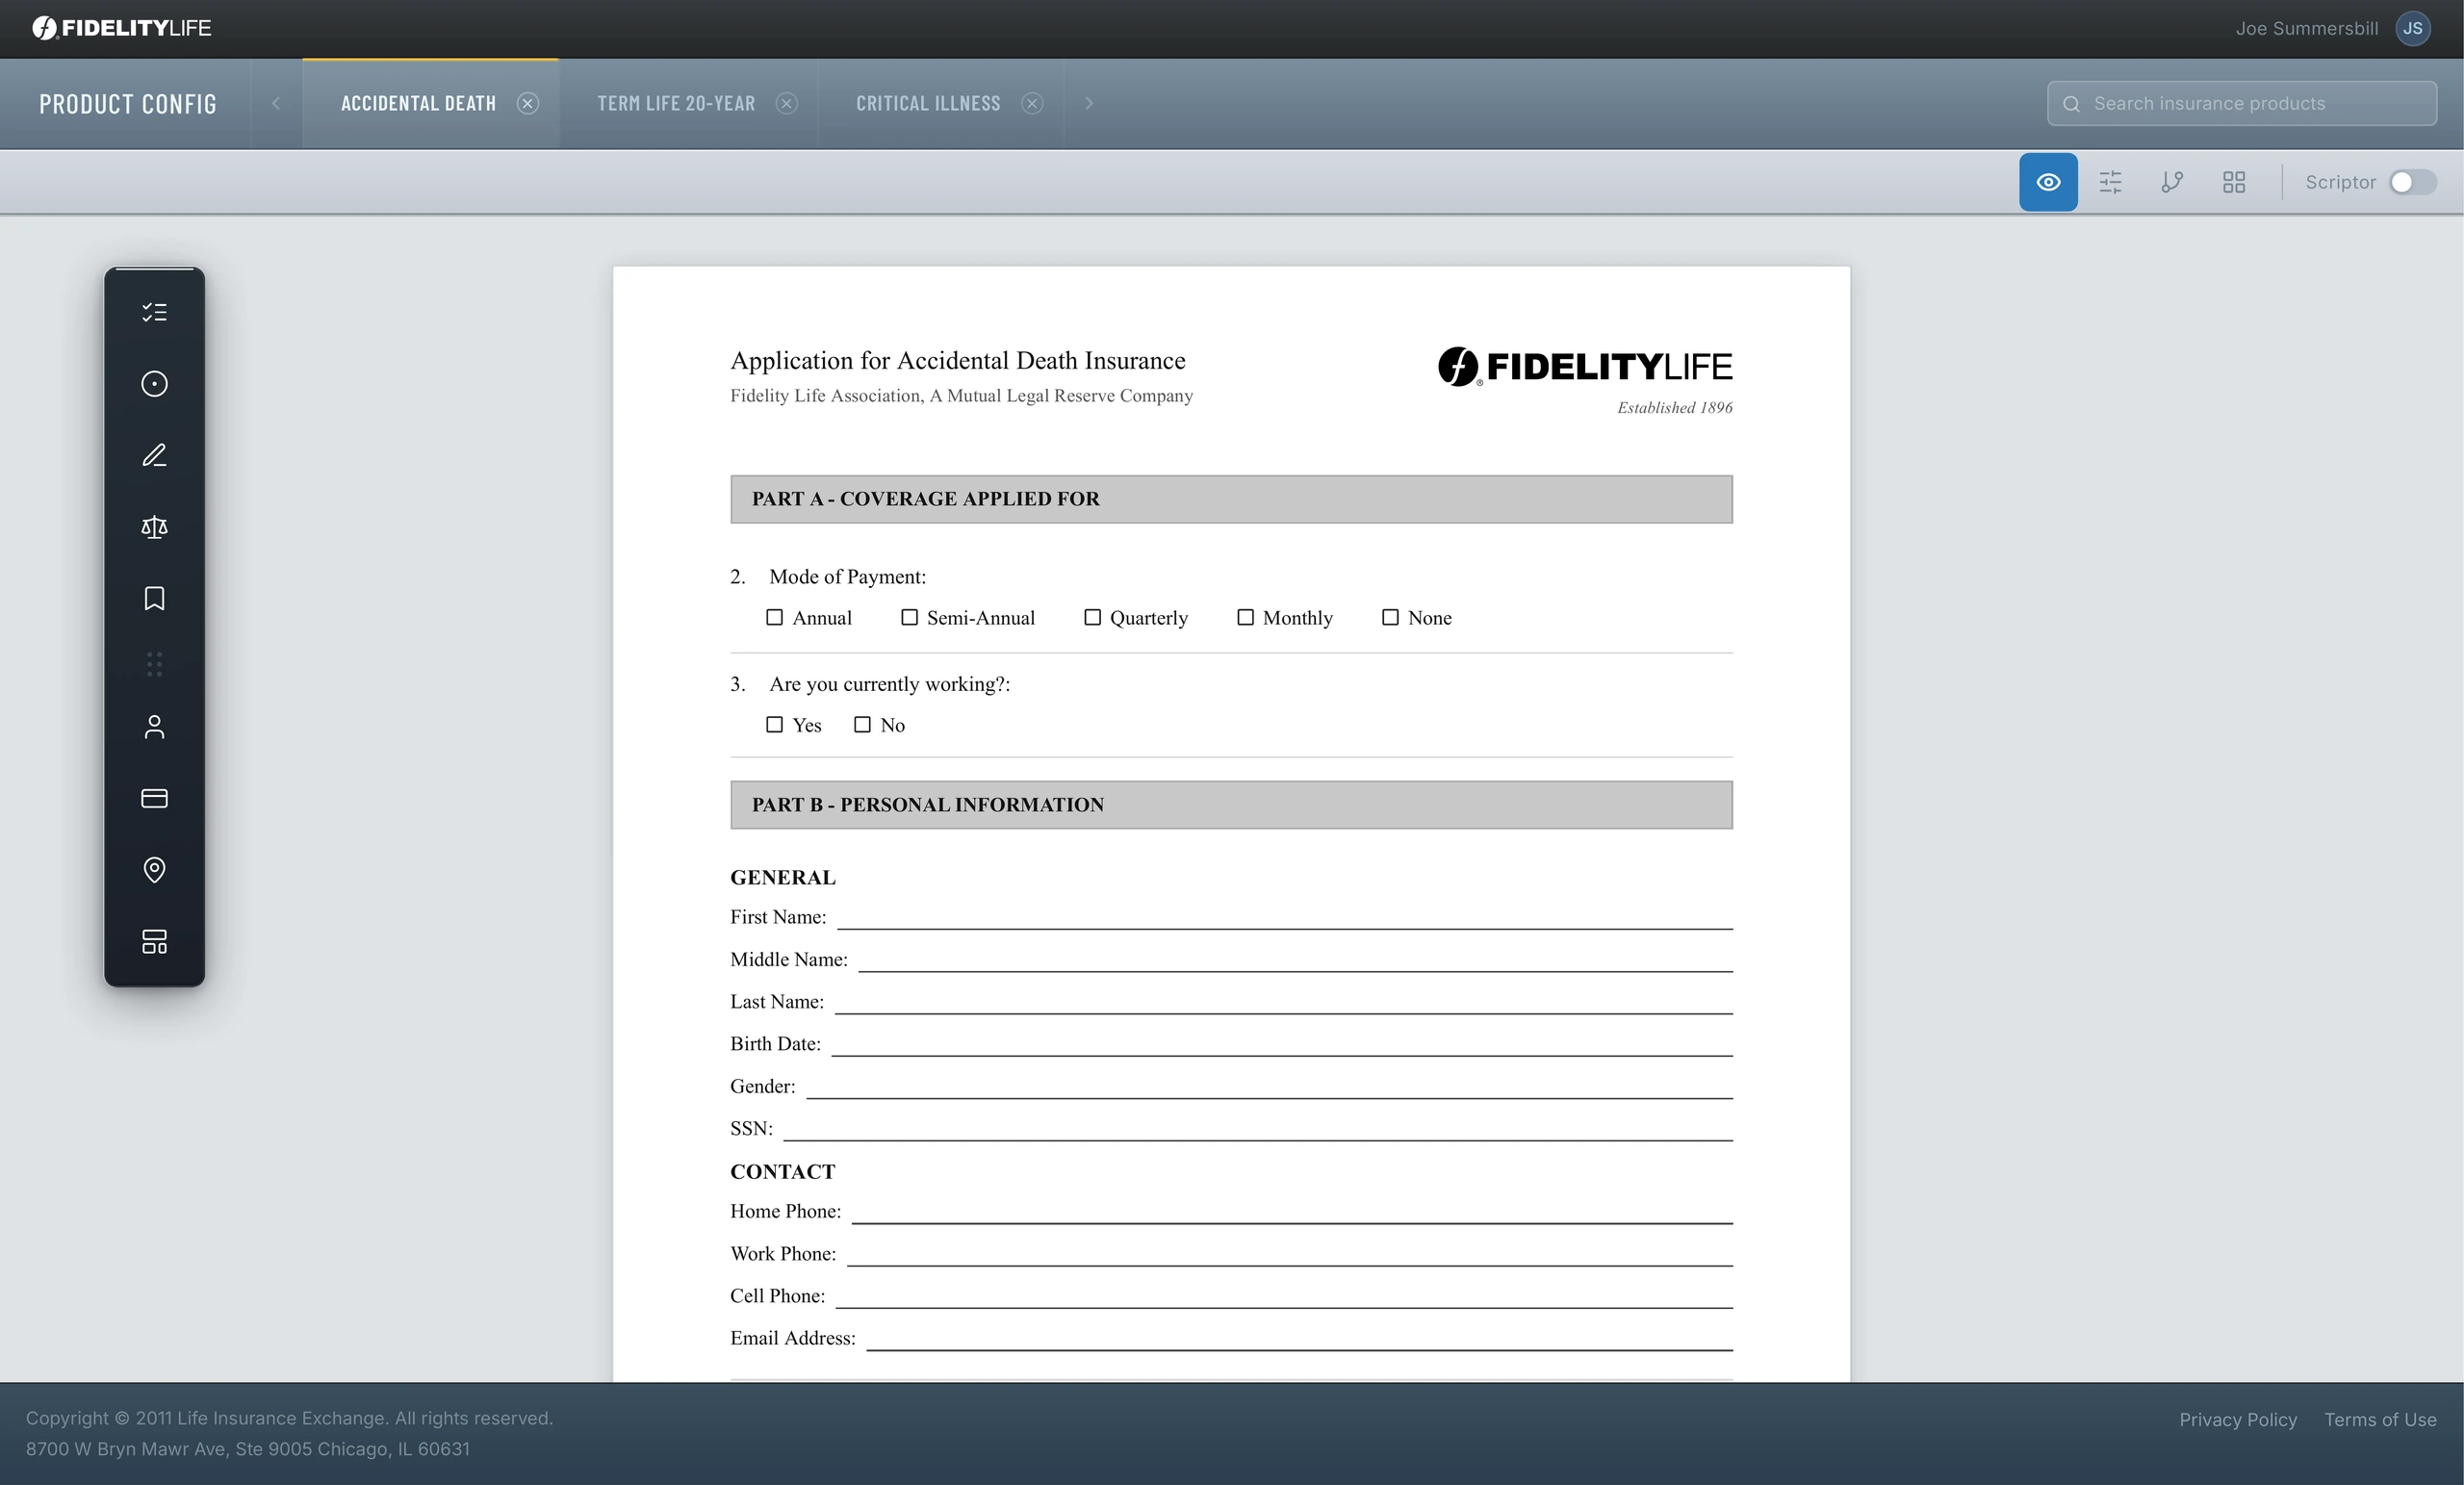Open the layout template icon in sidebar

(154, 941)
